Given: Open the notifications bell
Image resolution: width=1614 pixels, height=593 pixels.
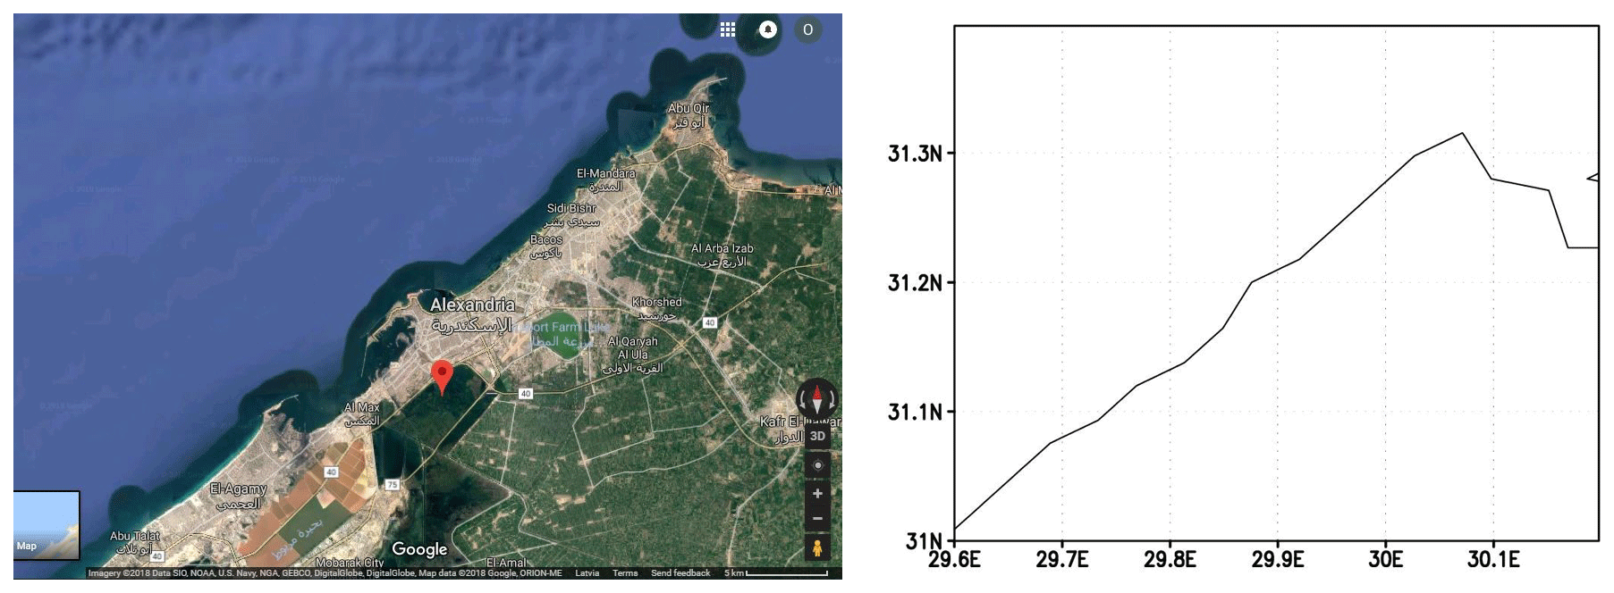Looking at the screenshot, I should click(767, 29).
